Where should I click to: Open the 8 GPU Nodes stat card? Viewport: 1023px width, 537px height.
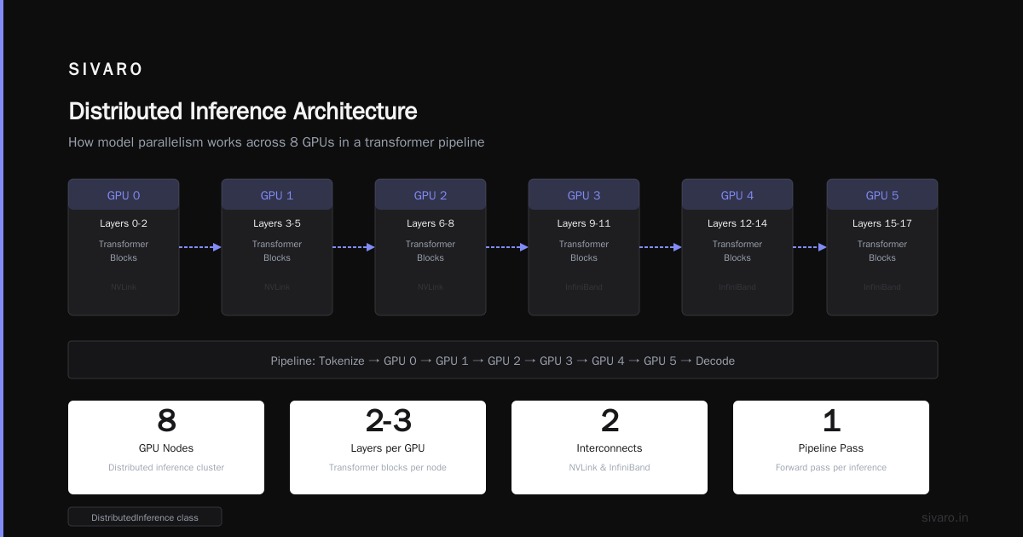click(166, 447)
